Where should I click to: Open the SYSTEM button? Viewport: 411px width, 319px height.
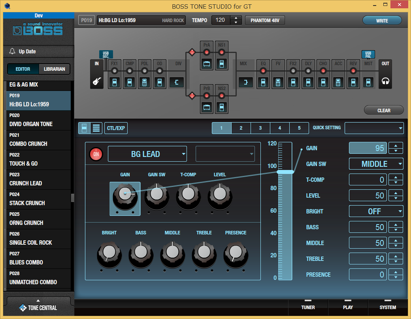[x=388, y=307]
